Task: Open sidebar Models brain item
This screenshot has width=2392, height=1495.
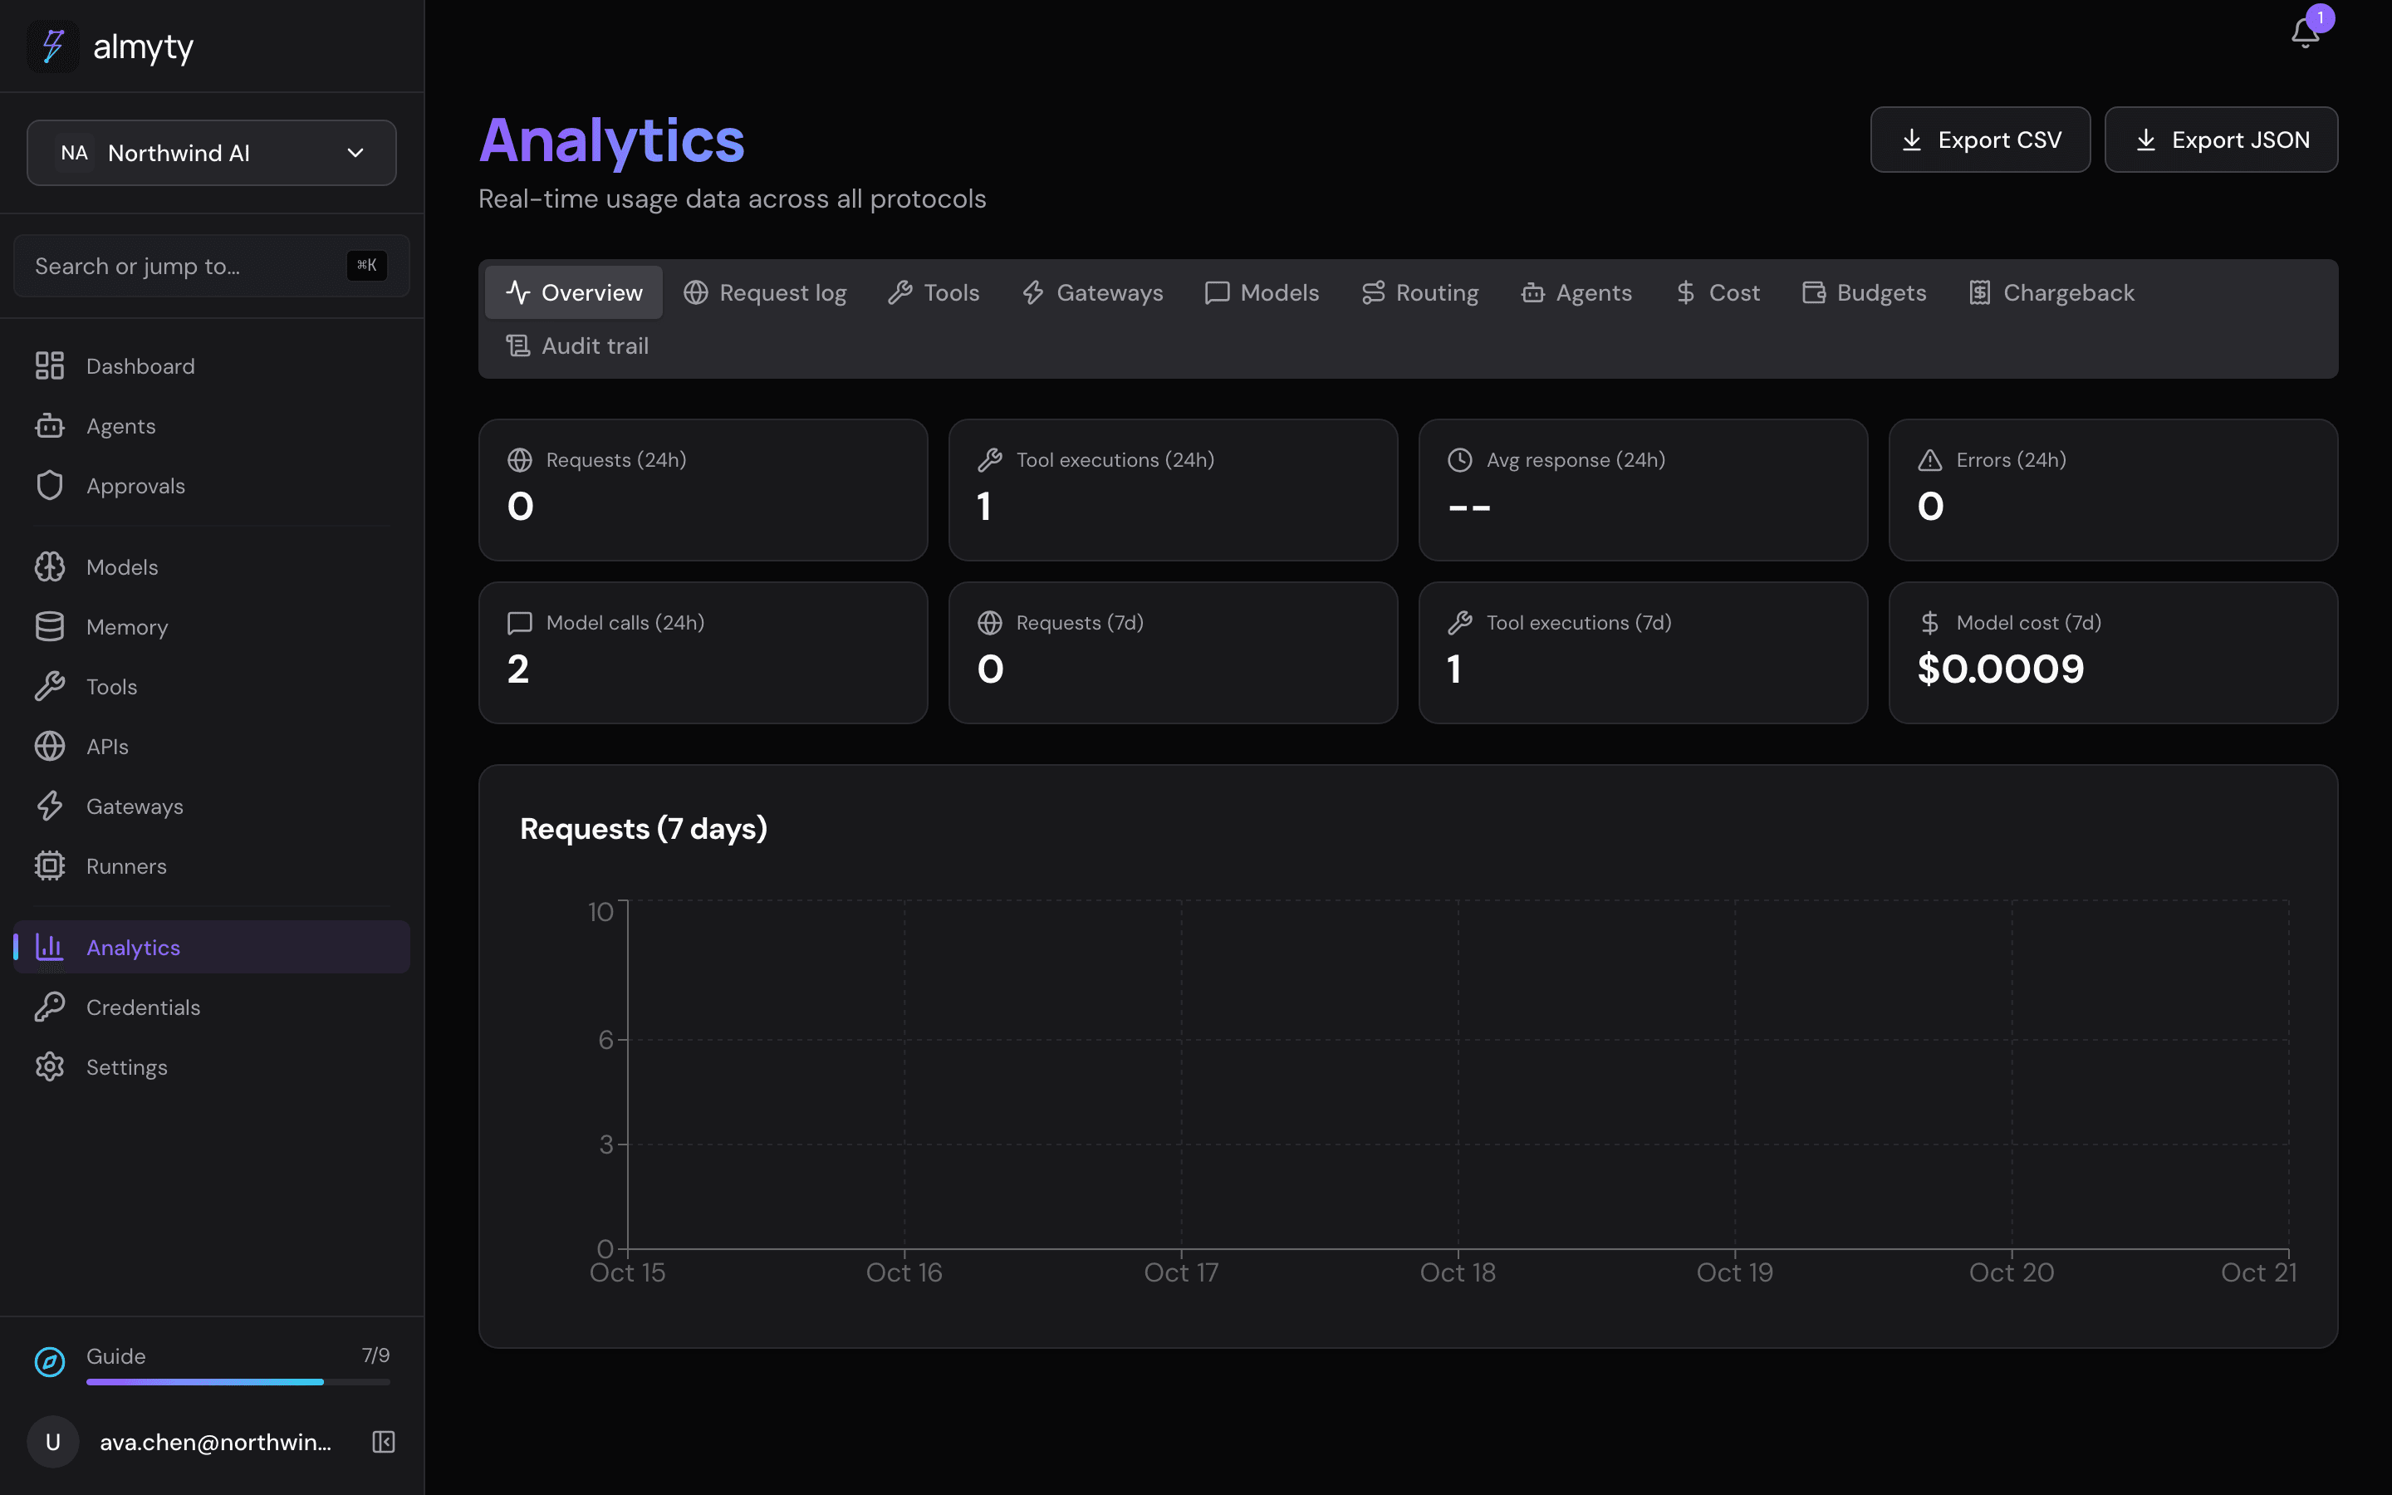Action: pos(212,566)
